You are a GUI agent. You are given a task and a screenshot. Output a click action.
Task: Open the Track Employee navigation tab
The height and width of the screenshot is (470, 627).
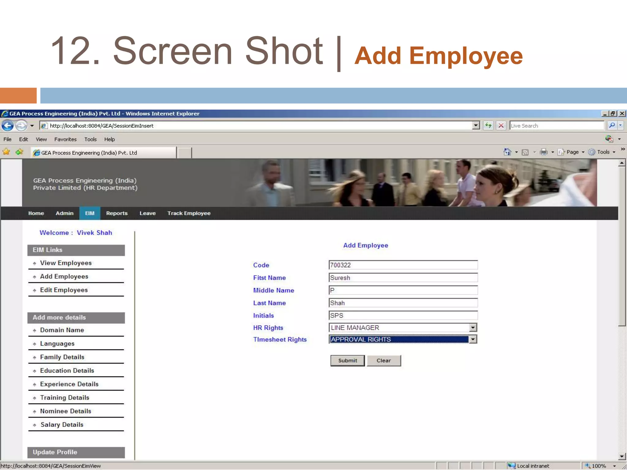point(189,213)
